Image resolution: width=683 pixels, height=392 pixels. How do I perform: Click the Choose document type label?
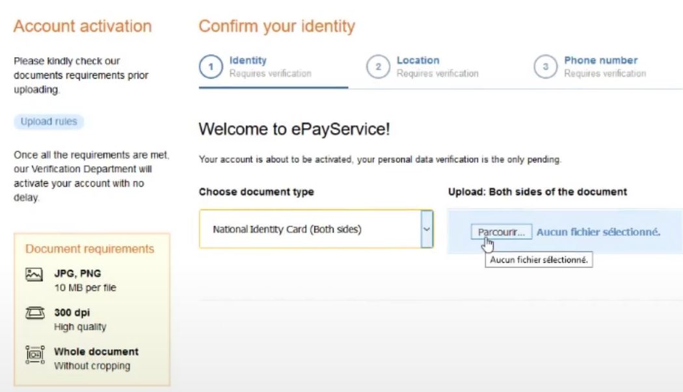tap(256, 191)
